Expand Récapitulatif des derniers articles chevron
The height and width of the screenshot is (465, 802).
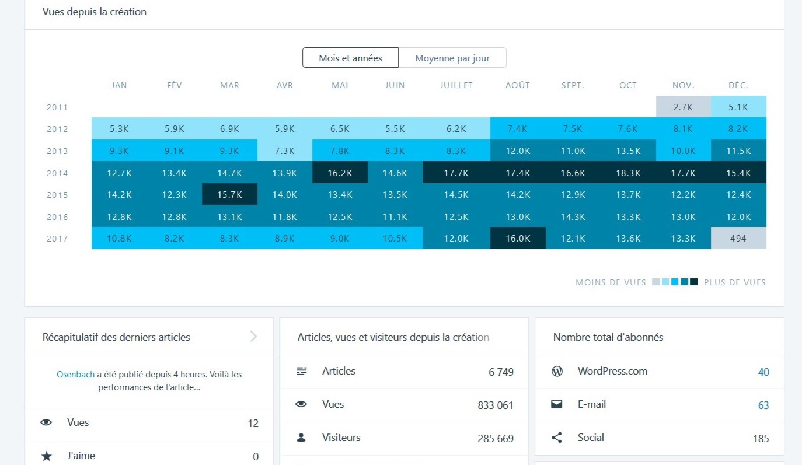tap(253, 337)
